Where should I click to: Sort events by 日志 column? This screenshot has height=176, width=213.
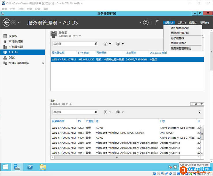(x=162, y=121)
